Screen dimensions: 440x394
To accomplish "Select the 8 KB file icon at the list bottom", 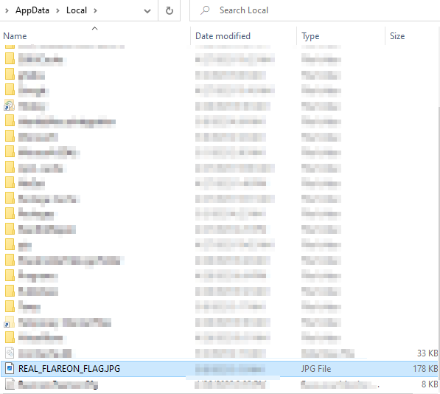I will point(10,384).
